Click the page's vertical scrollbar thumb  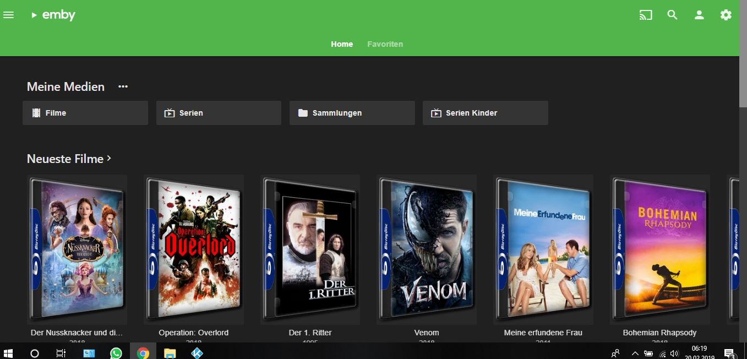(x=743, y=55)
